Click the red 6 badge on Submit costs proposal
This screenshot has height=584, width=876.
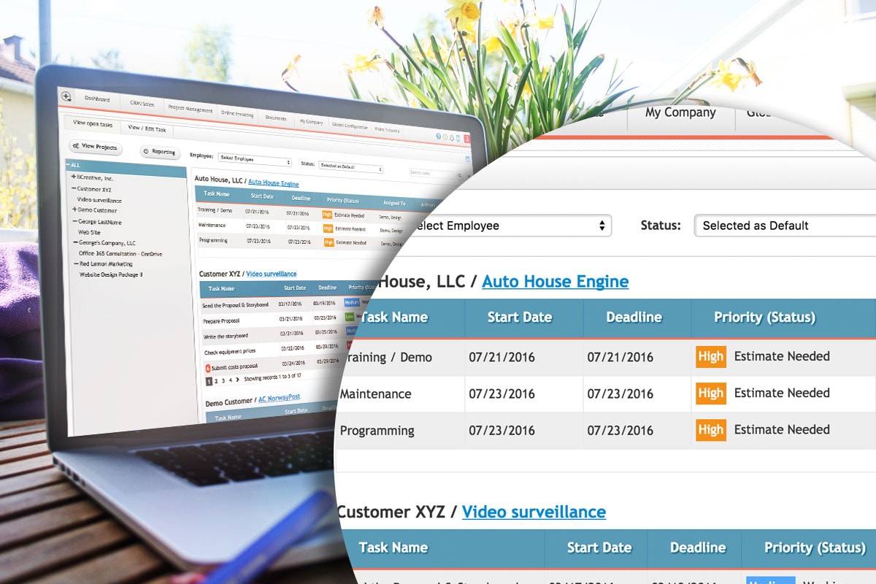pyautogui.click(x=208, y=367)
